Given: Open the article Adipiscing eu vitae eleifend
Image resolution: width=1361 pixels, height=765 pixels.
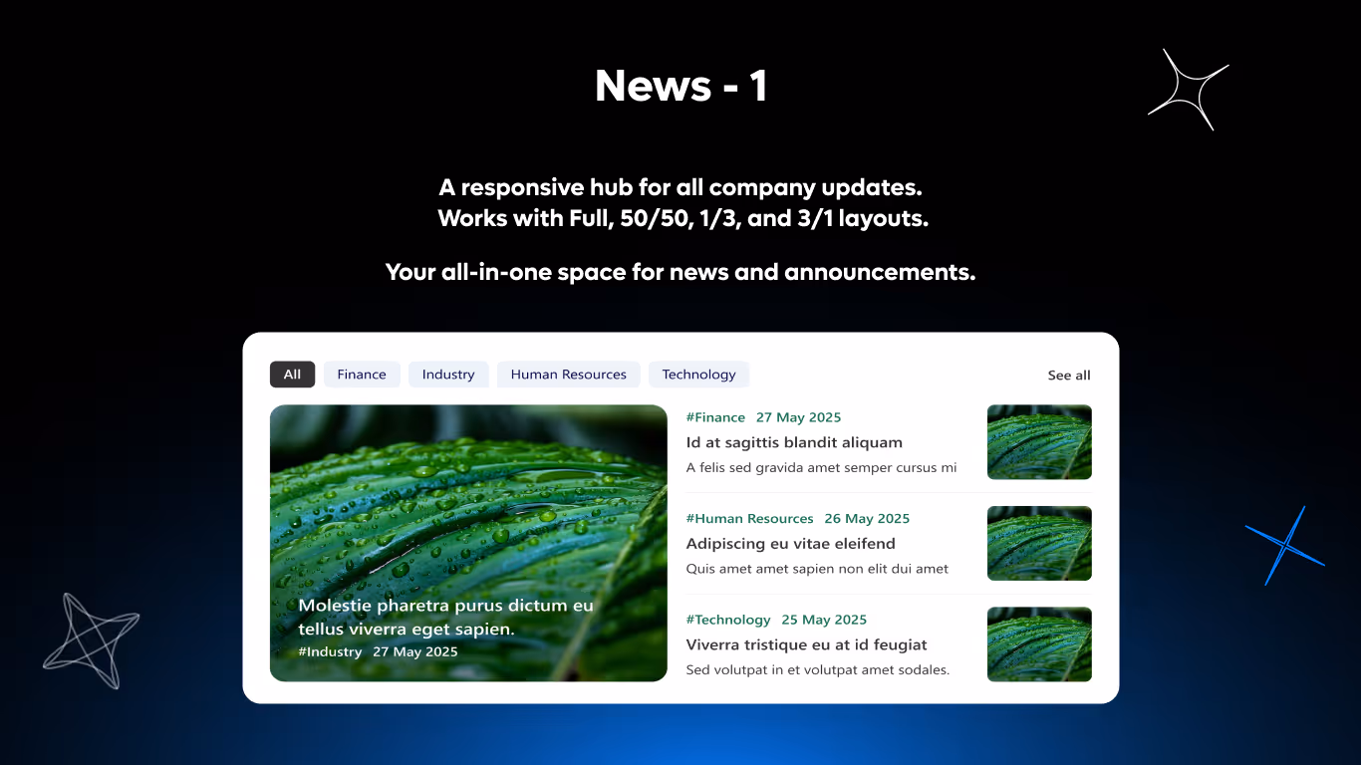Looking at the screenshot, I should pyautogui.click(x=790, y=543).
